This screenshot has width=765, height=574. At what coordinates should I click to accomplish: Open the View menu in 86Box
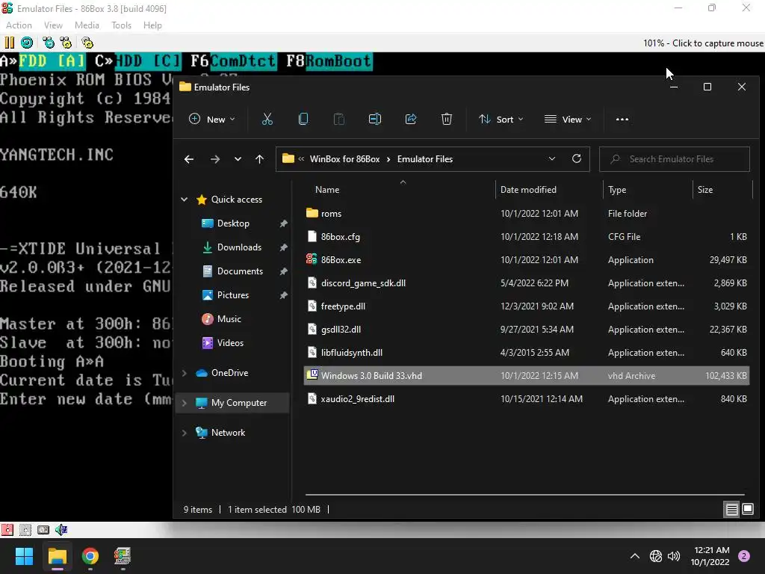tap(53, 25)
